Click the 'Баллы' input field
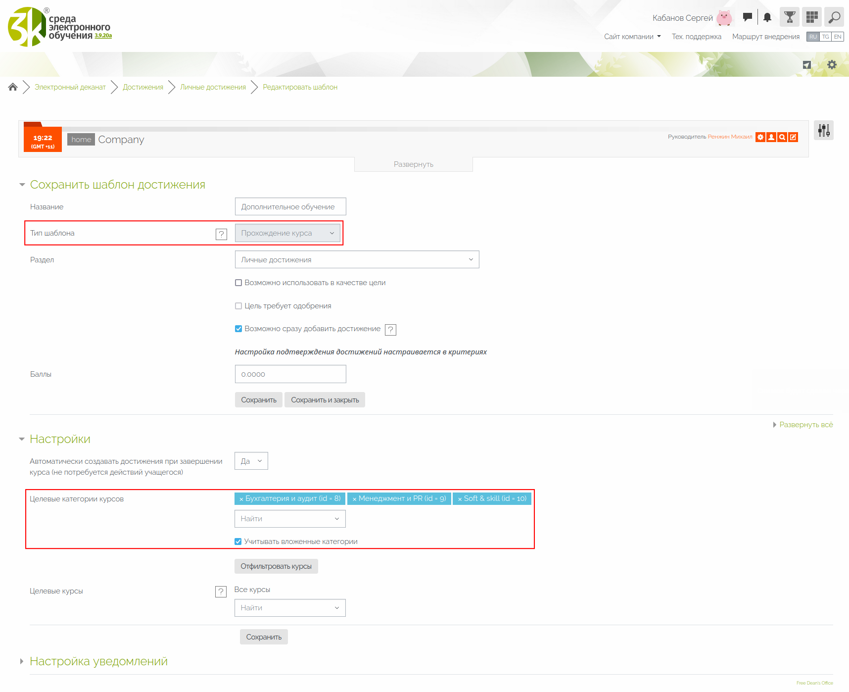This screenshot has height=692, width=849. tap(290, 374)
